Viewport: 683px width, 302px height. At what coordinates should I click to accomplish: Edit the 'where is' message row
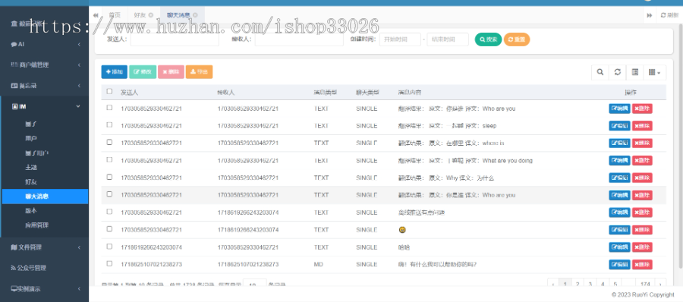tap(619, 143)
